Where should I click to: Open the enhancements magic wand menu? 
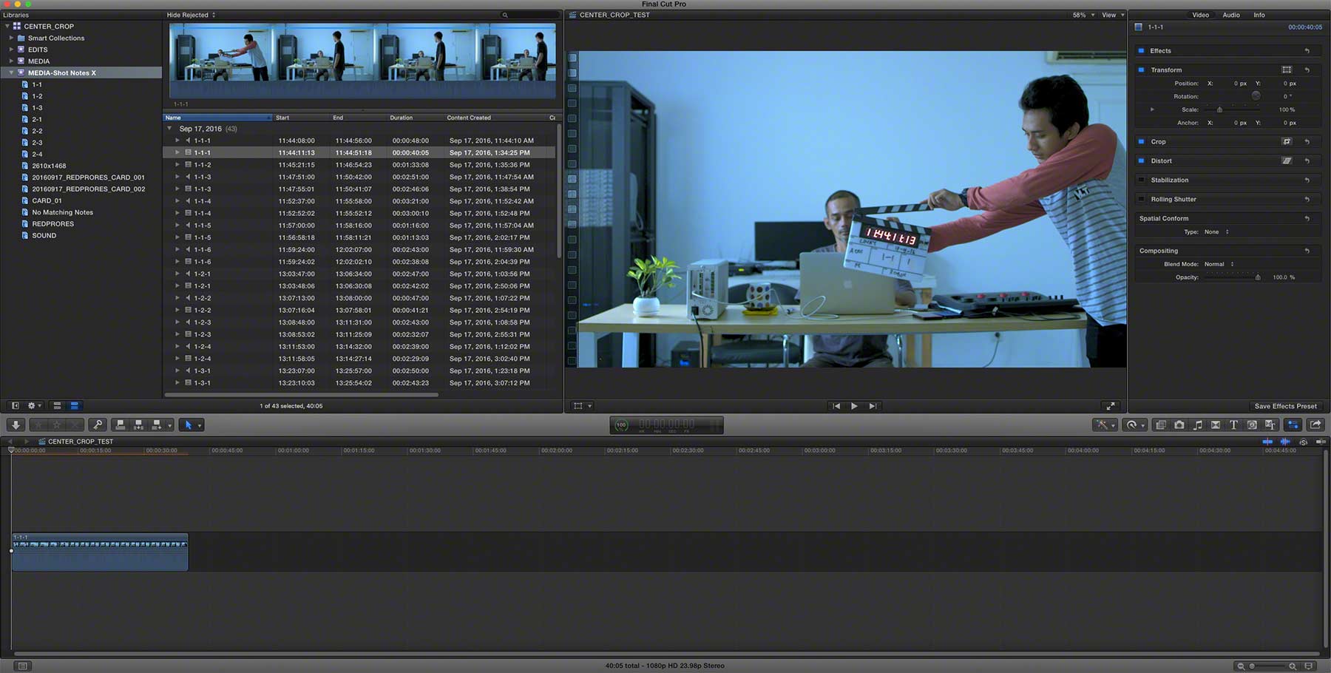coord(1105,425)
